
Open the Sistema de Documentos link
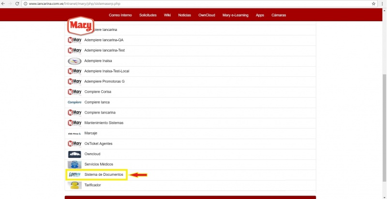point(104,174)
